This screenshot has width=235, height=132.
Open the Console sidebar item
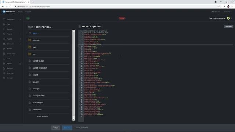(x=10, y=29)
